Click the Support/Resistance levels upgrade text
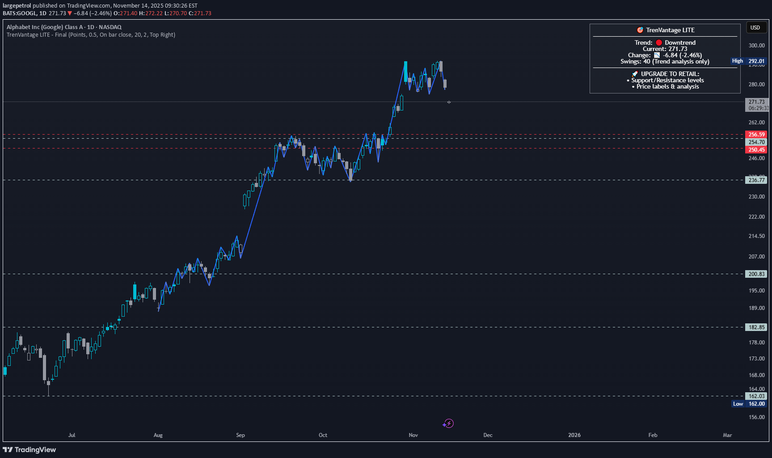The width and height of the screenshot is (772, 458). tap(667, 80)
